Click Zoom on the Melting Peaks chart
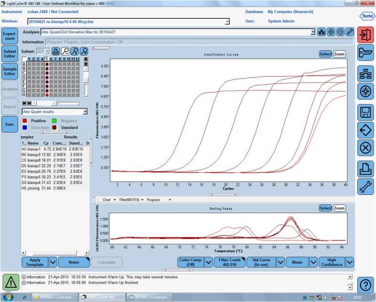The image size is (376, 302). click(x=339, y=208)
